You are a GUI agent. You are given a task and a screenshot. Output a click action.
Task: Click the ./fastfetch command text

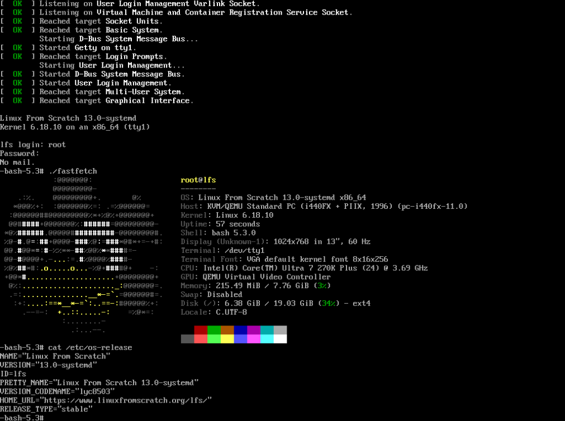coord(73,171)
